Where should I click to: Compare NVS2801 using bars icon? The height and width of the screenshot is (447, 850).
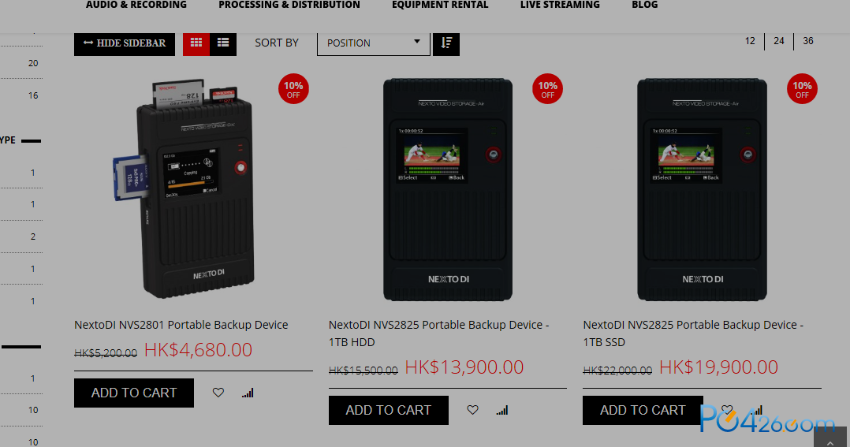click(248, 393)
